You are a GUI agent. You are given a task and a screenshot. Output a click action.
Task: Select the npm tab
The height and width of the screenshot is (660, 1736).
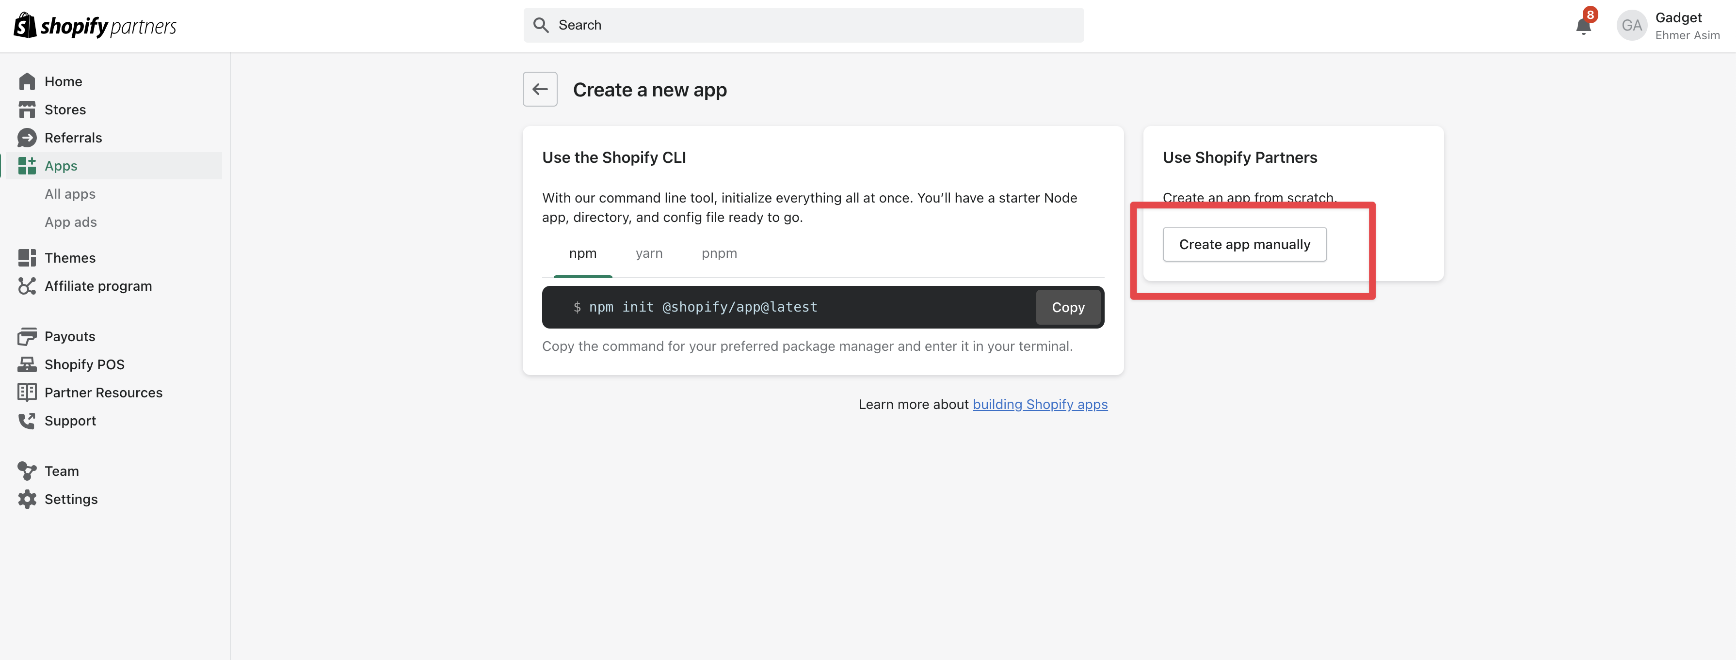coord(583,253)
